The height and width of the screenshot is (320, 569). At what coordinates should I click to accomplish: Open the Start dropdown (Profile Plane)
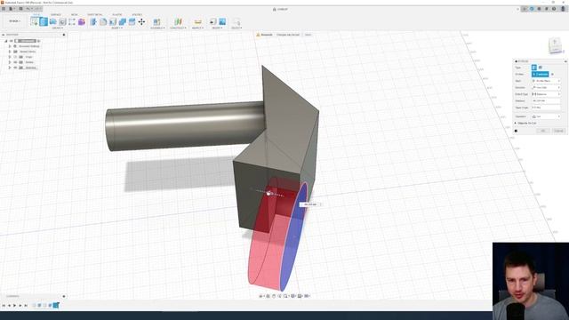click(546, 81)
